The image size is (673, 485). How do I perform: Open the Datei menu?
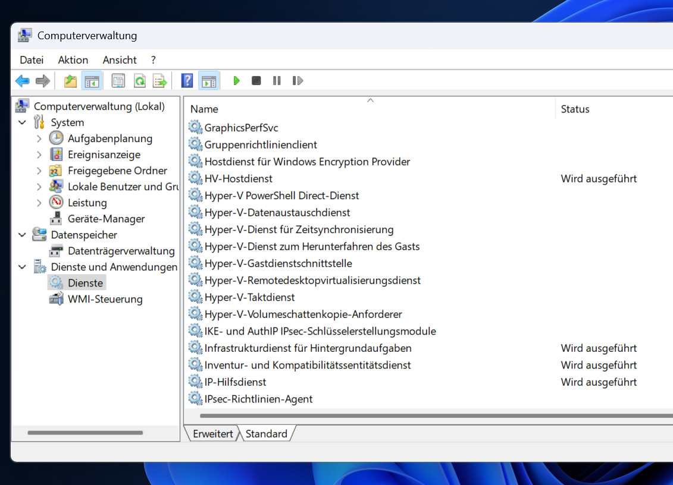tap(32, 60)
